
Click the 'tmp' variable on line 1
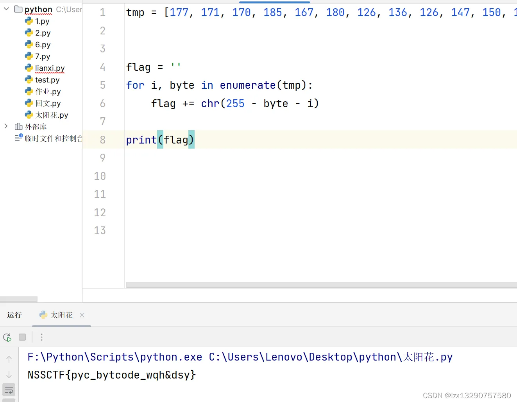point(135,13)
